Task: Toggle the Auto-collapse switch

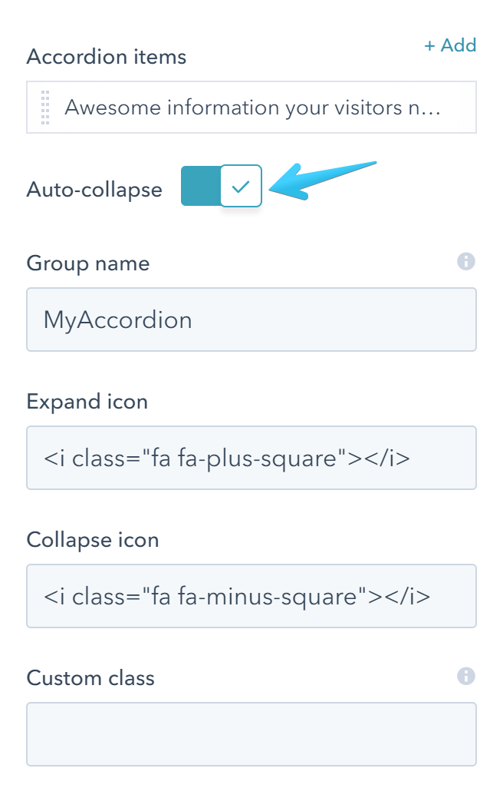Action: click(222, 186)
